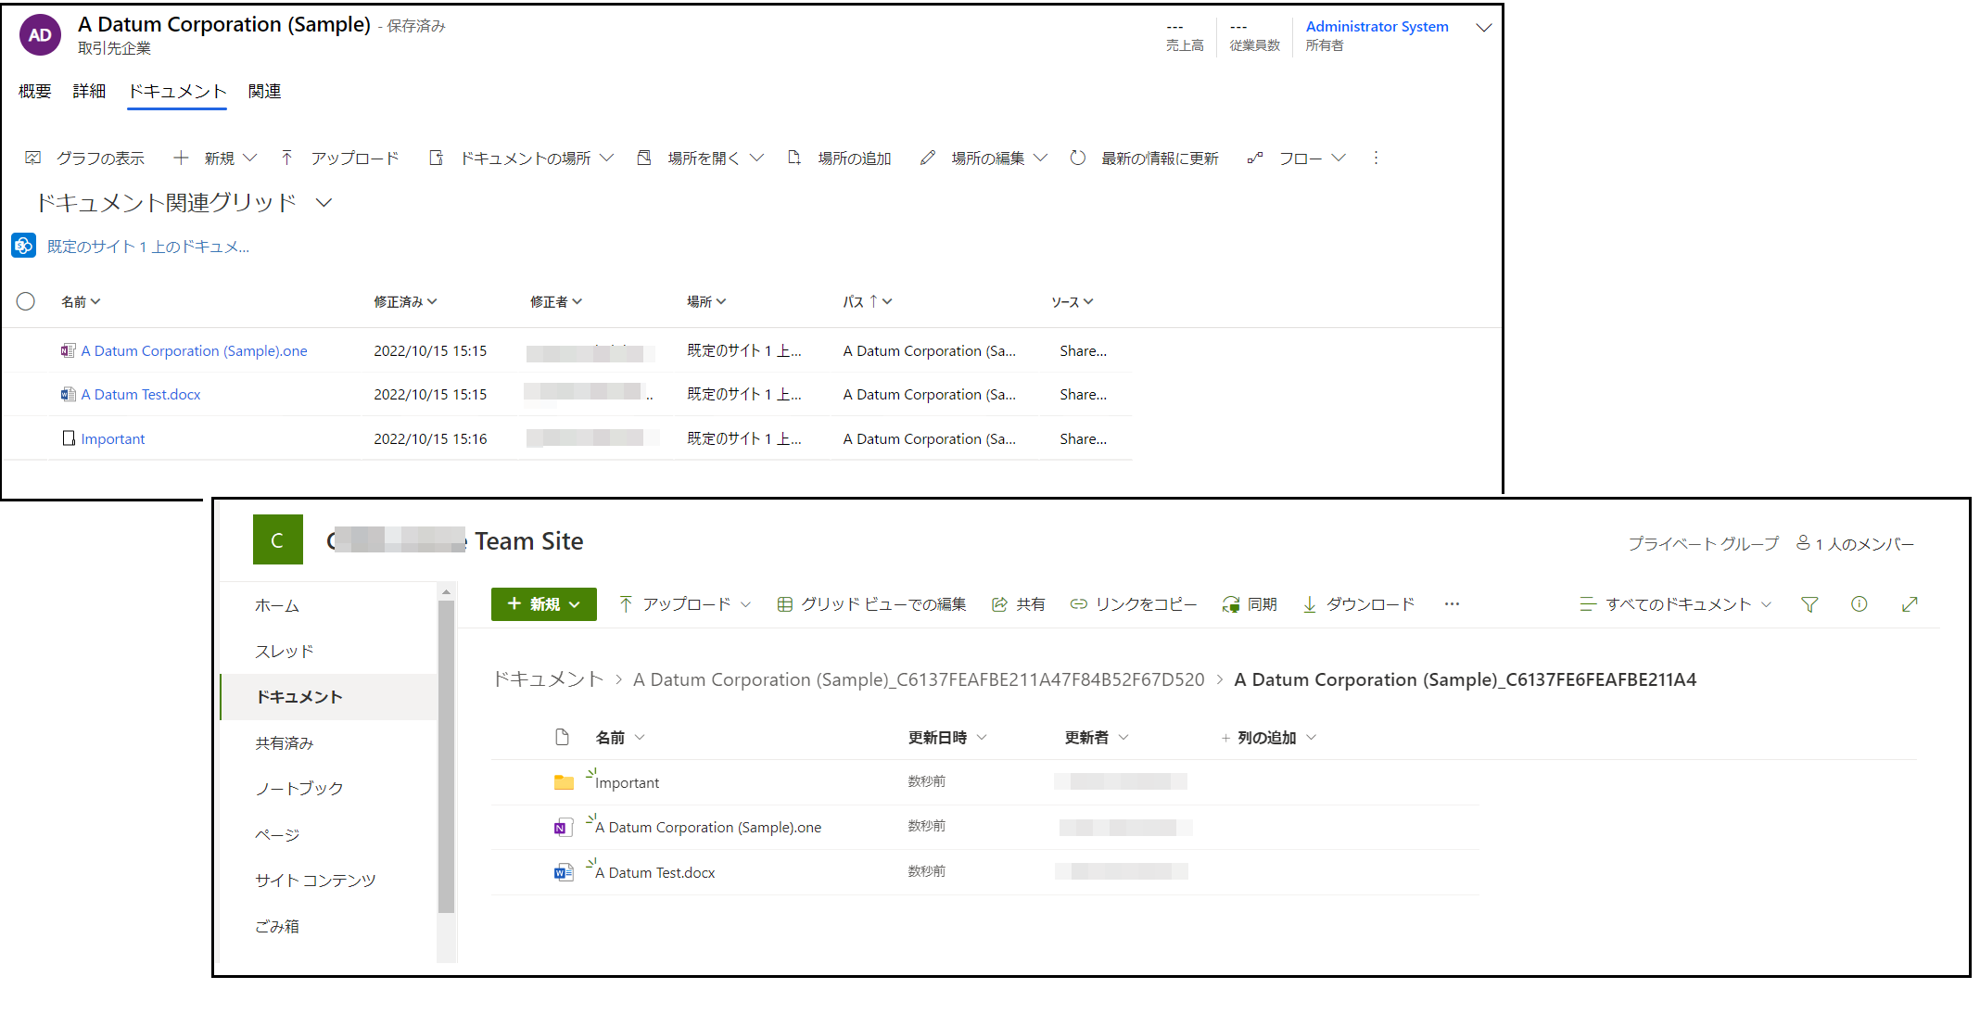
Task: Toggle the select-all circle in Dynamics grid header
Action: point(26,301)
